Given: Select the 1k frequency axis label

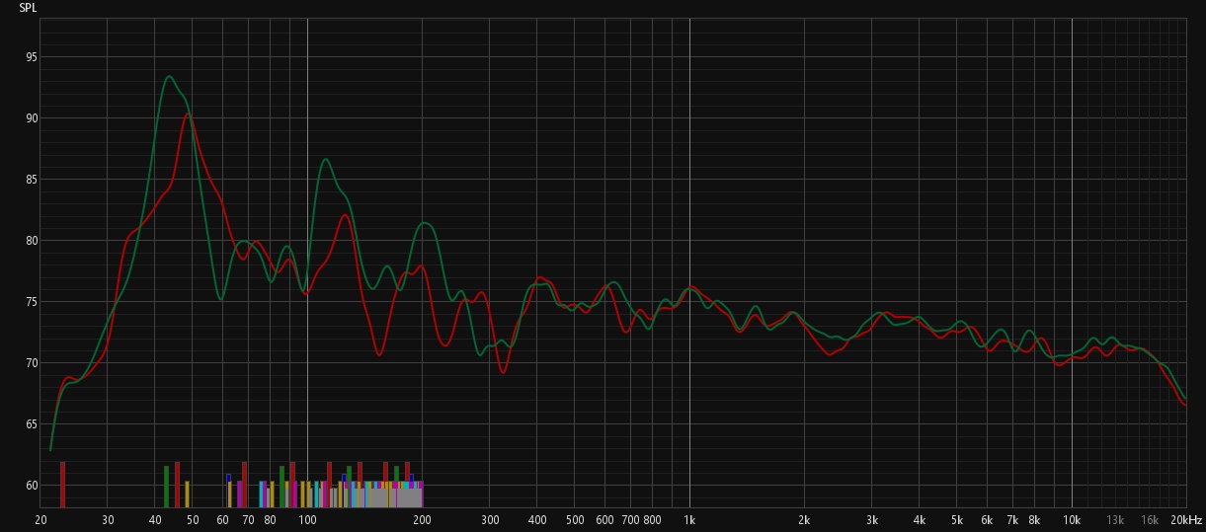Looking at the screenshot, I should 689,520.
